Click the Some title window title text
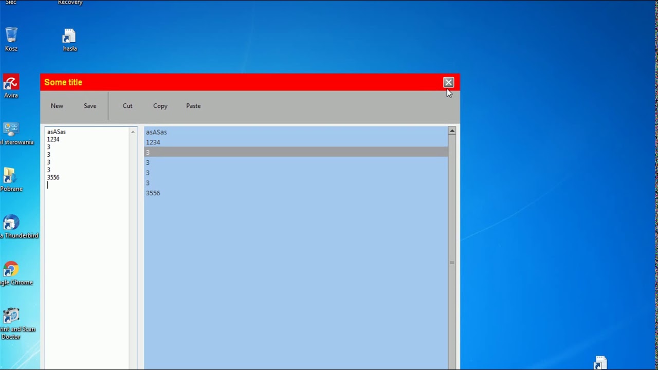The height and width of the screenshot is (370, 658). 63,82
